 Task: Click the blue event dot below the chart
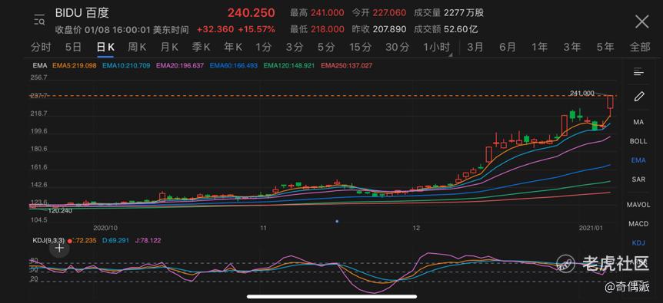(x=337, y=221)
